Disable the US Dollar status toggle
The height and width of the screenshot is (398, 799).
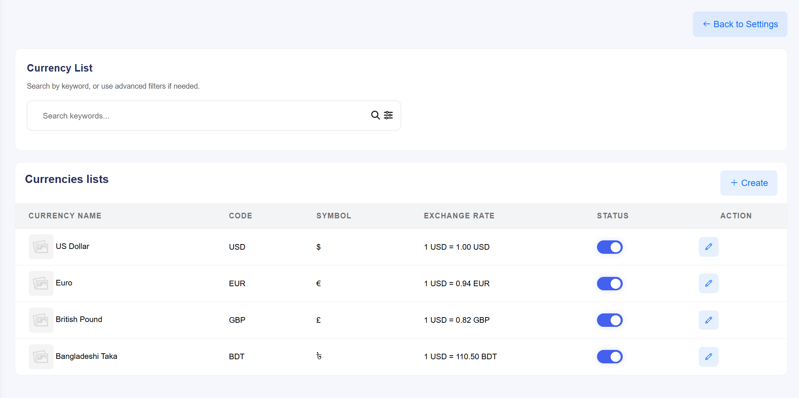(x=610, y=247)
